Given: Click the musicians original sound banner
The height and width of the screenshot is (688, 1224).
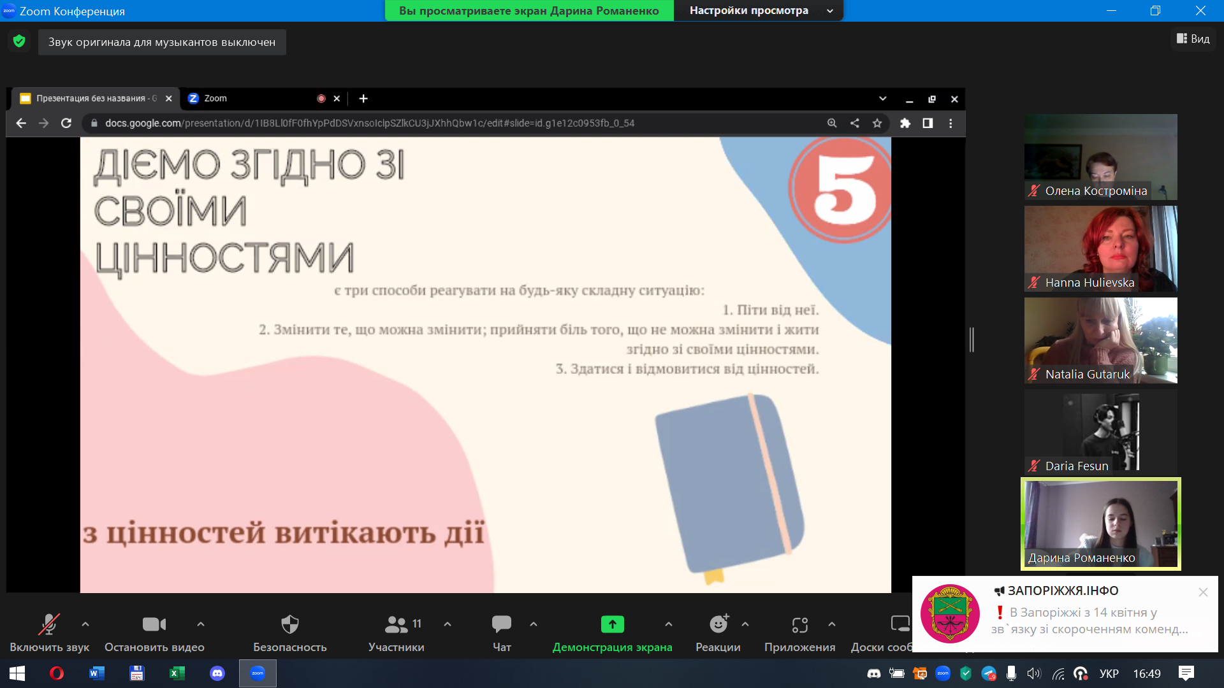Looking at the screenshot, I should pyautogui.click(x=162, y=42).
